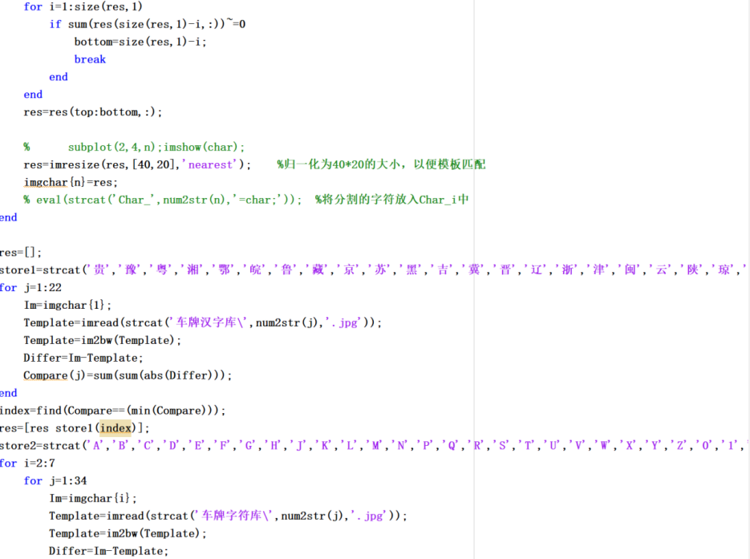
Task: Click 'index=find(Compare==(min(Compare)));' line
Action: tap(112, 411)
